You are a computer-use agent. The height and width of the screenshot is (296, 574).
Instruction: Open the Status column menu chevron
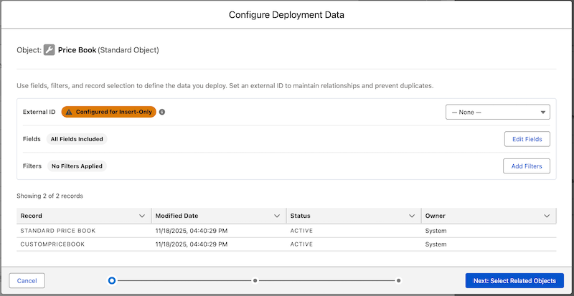point(412,216)
